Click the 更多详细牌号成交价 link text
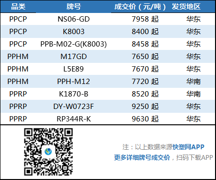216x180 pixels. tap(142, 157)
